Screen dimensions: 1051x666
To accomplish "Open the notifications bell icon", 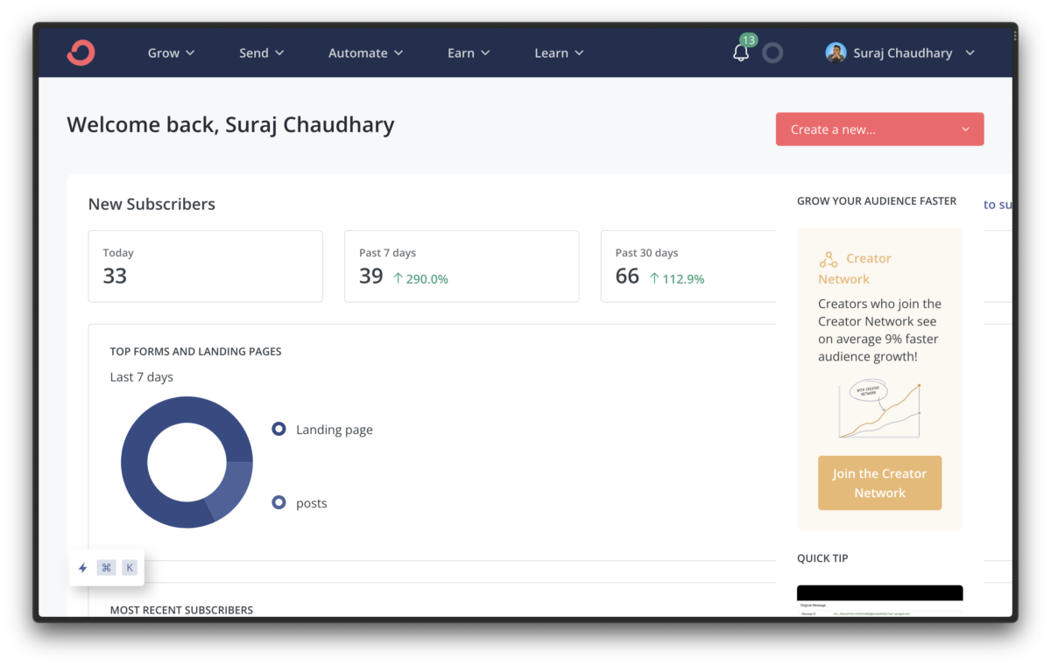I will [741, 53].
